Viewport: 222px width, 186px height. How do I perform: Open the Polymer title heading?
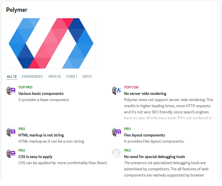17,10
